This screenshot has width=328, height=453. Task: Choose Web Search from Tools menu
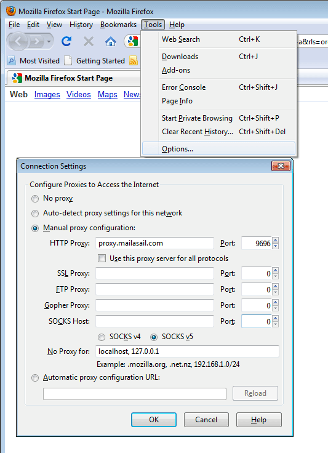[219, 39]
